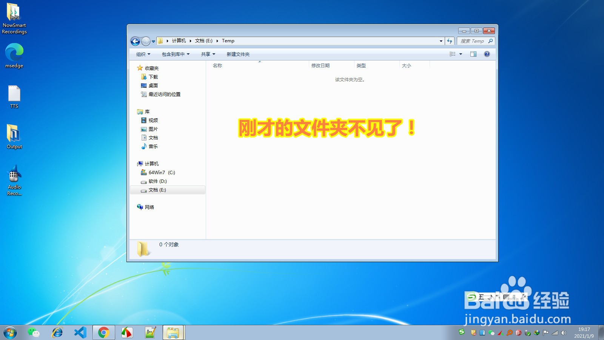Open 桌面 from the favorites sidebar
Viewport: 604px width, 340px height.
click(153, 85)
